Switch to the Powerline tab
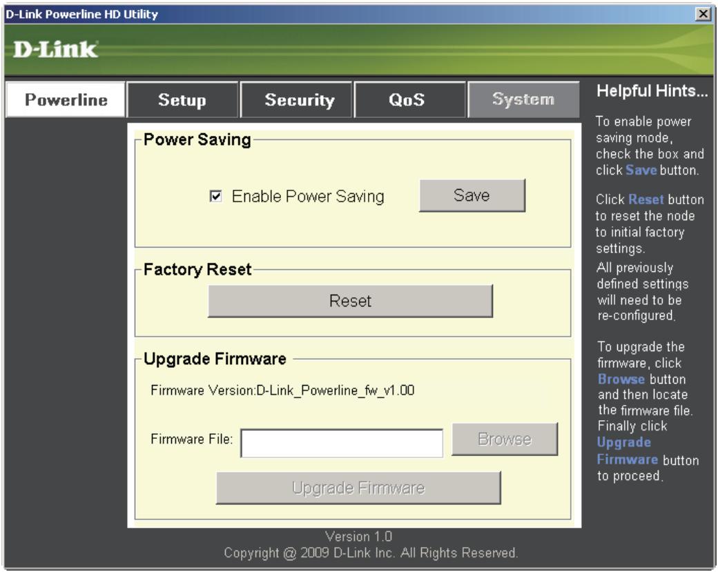Screen dimensions: 718x572 coord(66,99)
